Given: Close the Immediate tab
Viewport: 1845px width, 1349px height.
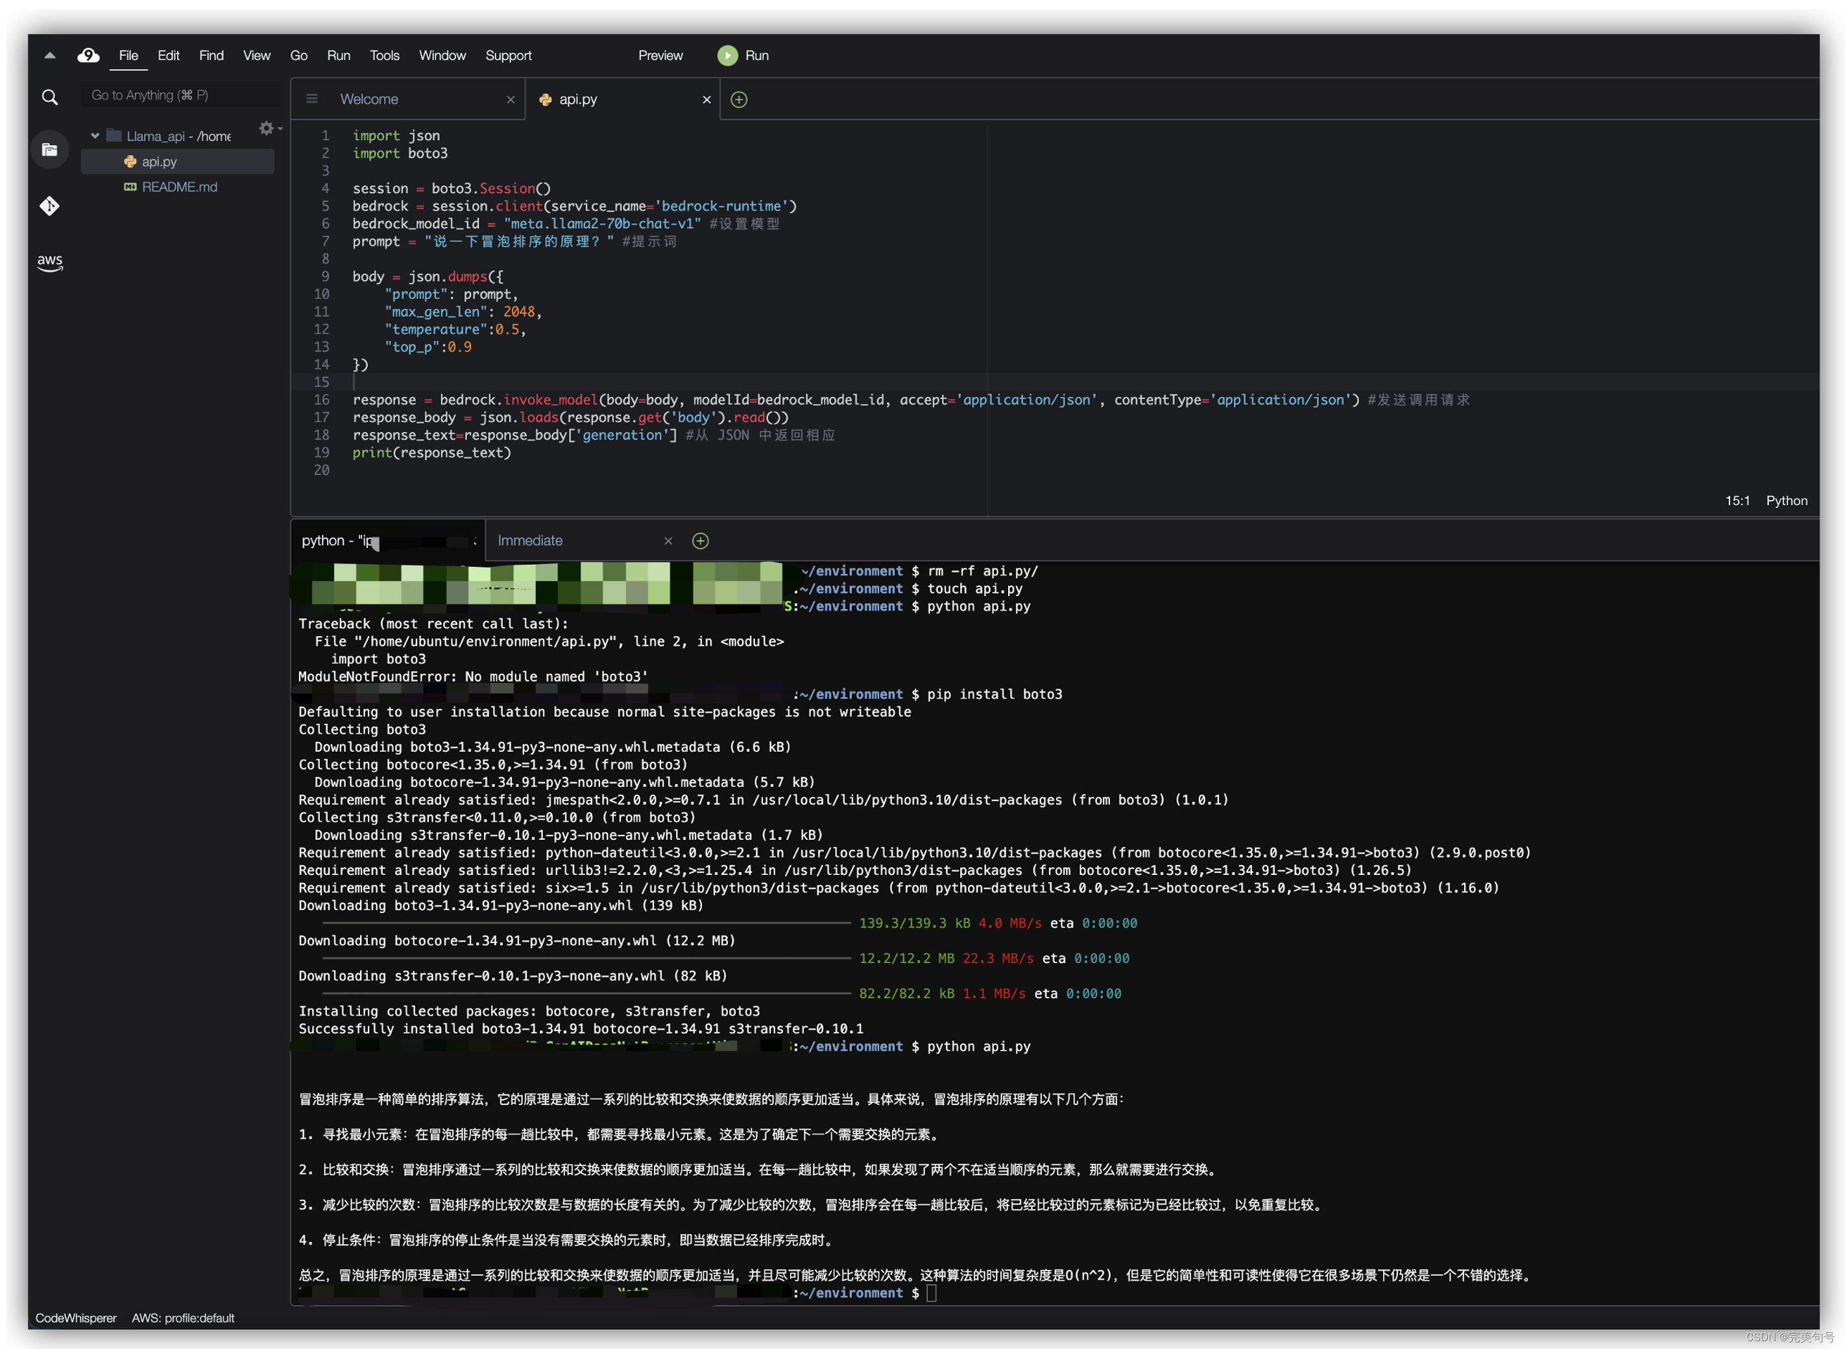Looking at the screenshot, I should (668, 541).
